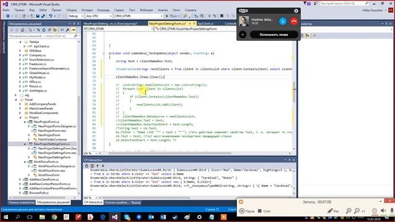
Task: Open the Отладка menu
Action: pyautogui.click(x=87, y=10)
